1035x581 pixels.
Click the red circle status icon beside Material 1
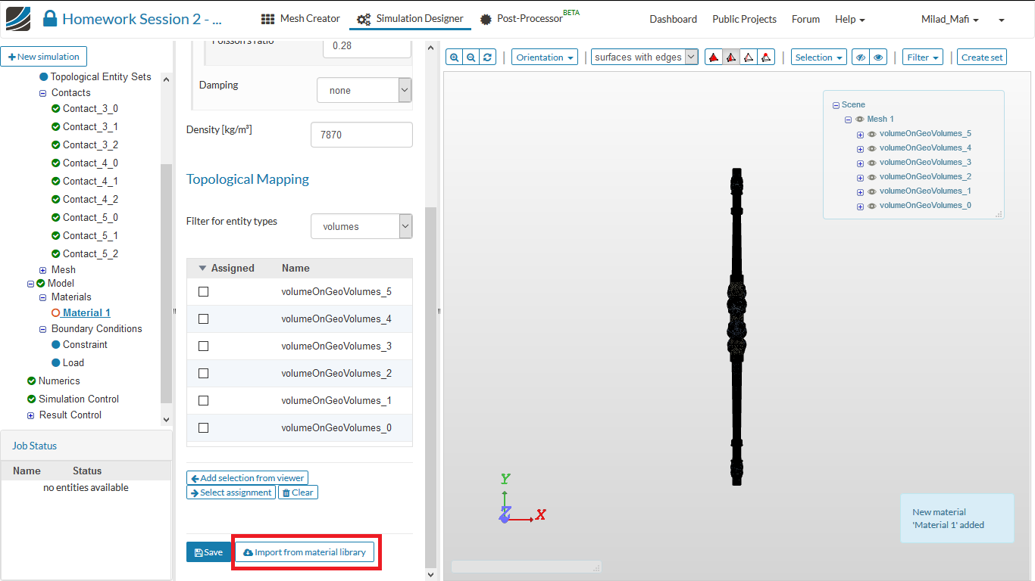point(55,312)
